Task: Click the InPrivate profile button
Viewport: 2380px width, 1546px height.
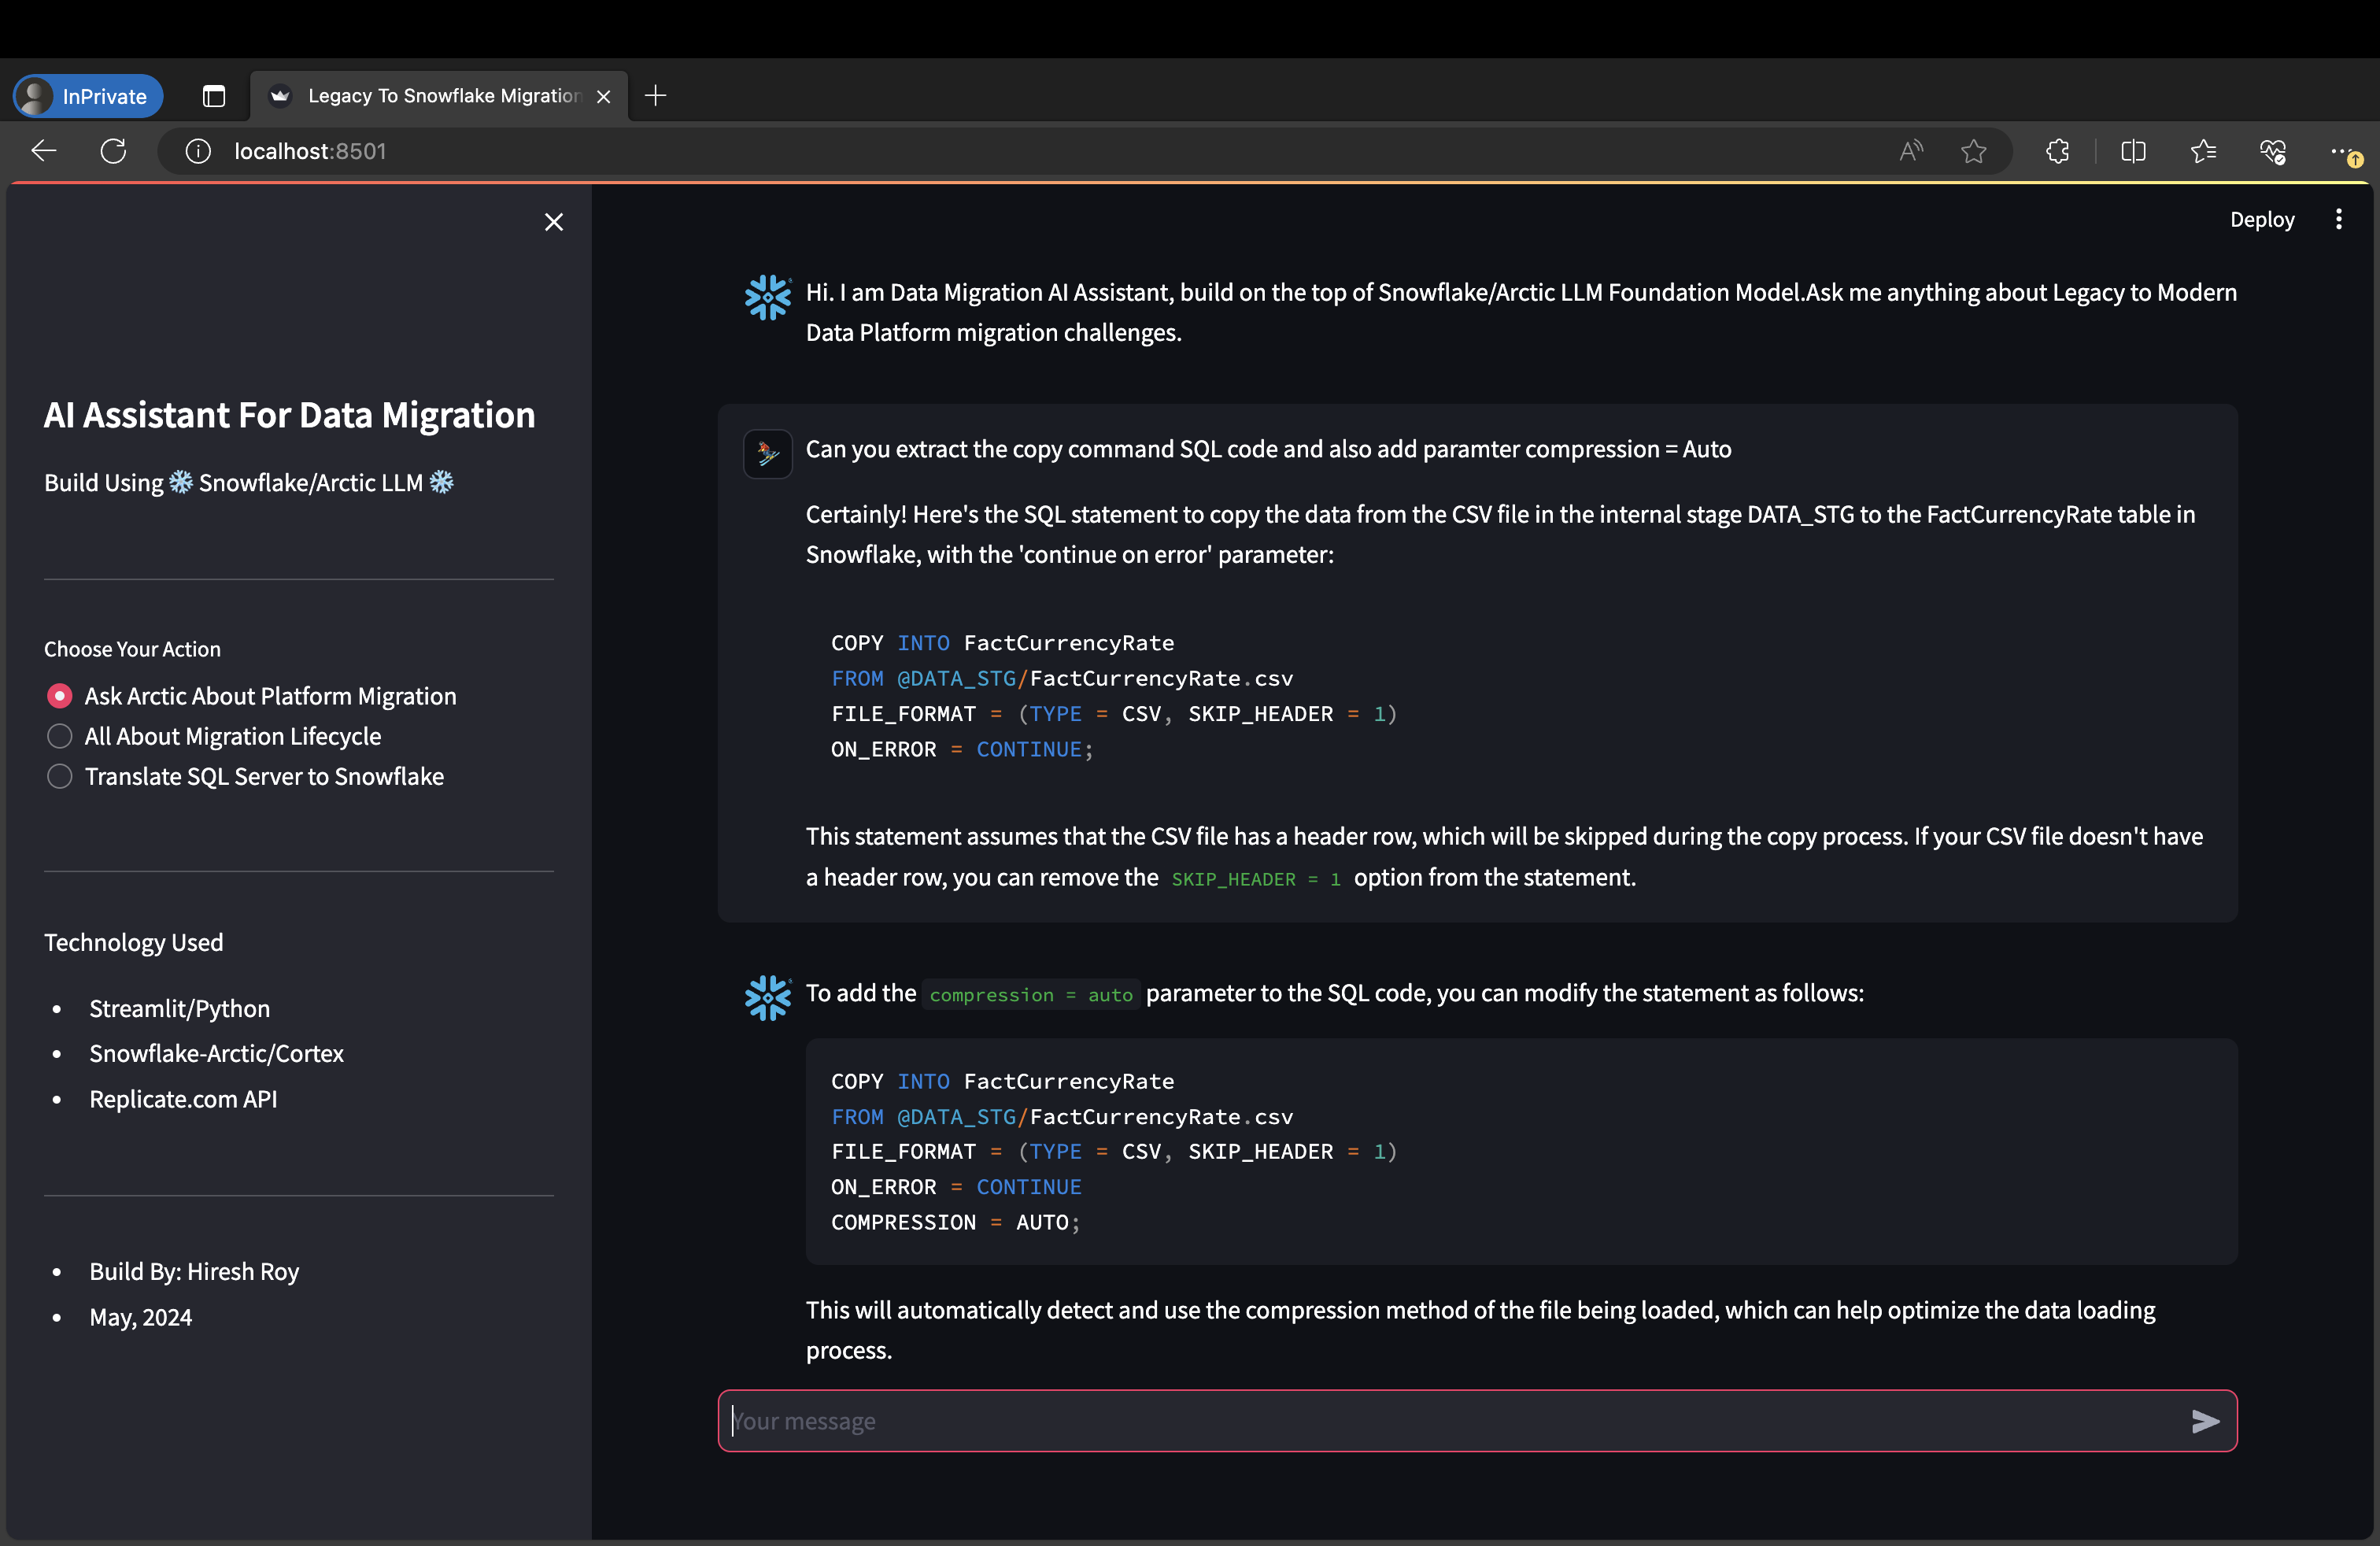Action: (88, 96)
